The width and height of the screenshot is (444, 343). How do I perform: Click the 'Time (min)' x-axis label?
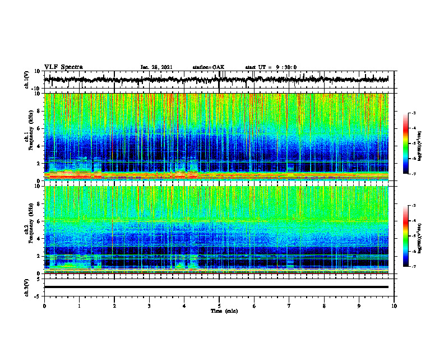224,311
